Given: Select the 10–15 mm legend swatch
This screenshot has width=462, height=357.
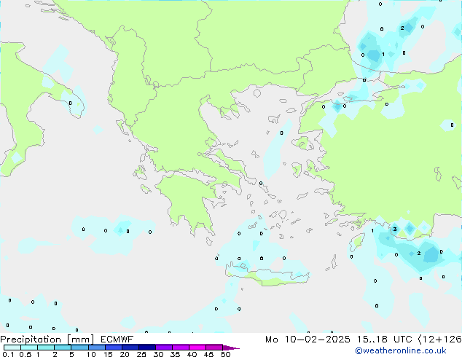Looking at the screenshot, I should (96, 348).
